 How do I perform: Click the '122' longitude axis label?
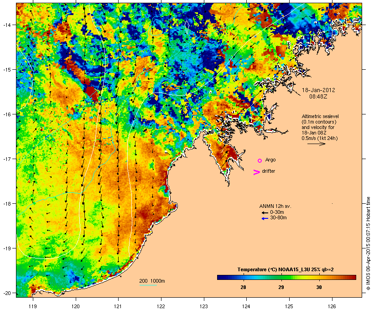(x=161, y=306)
